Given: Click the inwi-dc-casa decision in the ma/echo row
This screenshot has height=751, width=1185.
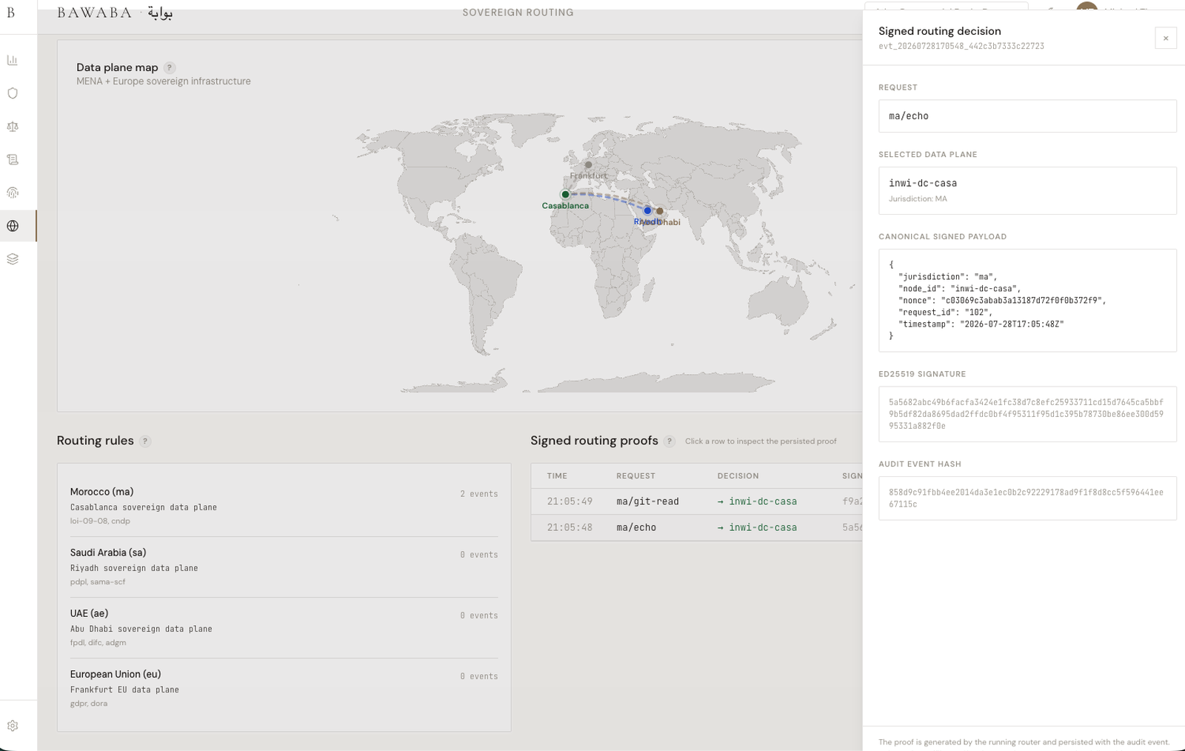Looking at the screenshot, I should pos(757,527).
